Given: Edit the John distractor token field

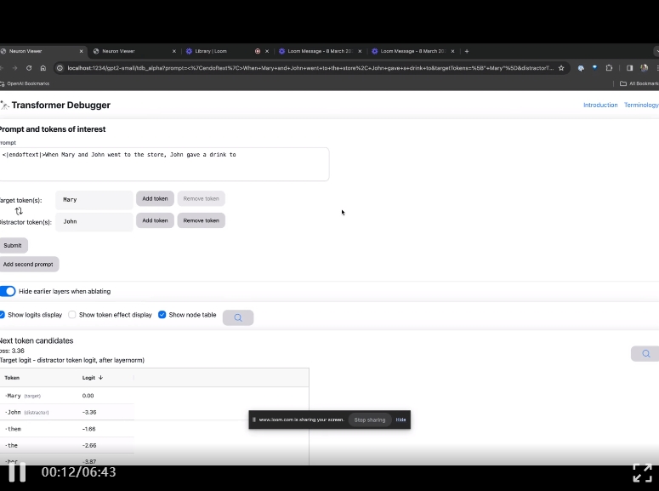Looking at the screenshot, I should click(x=94, y=222).
